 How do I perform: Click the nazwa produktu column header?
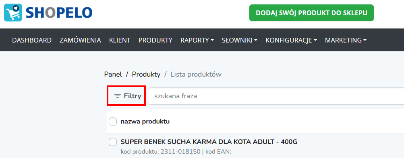[x=145, y=122]
